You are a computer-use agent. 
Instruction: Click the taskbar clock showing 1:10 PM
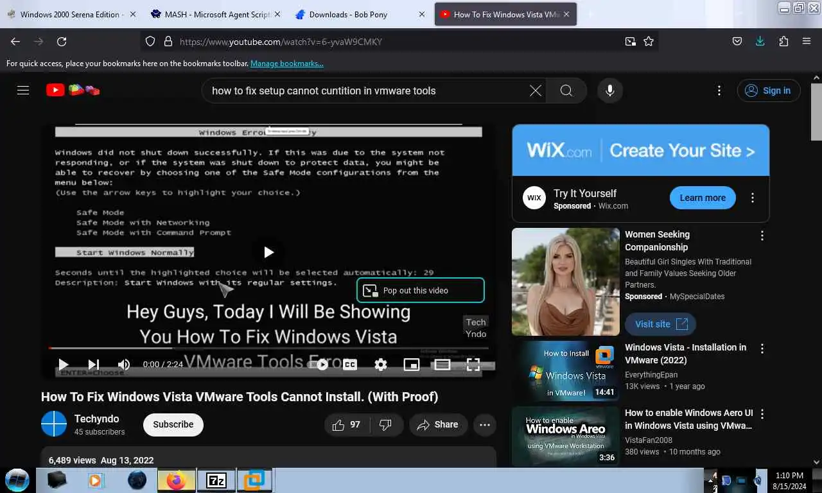(x=789, y=481)
